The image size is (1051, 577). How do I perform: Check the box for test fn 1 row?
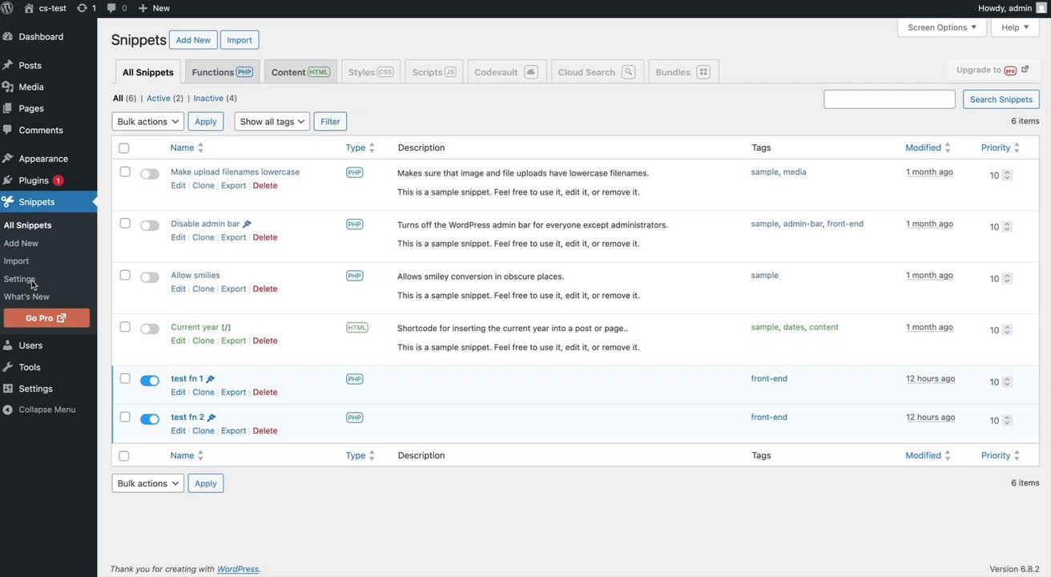[x=125, y=378]
